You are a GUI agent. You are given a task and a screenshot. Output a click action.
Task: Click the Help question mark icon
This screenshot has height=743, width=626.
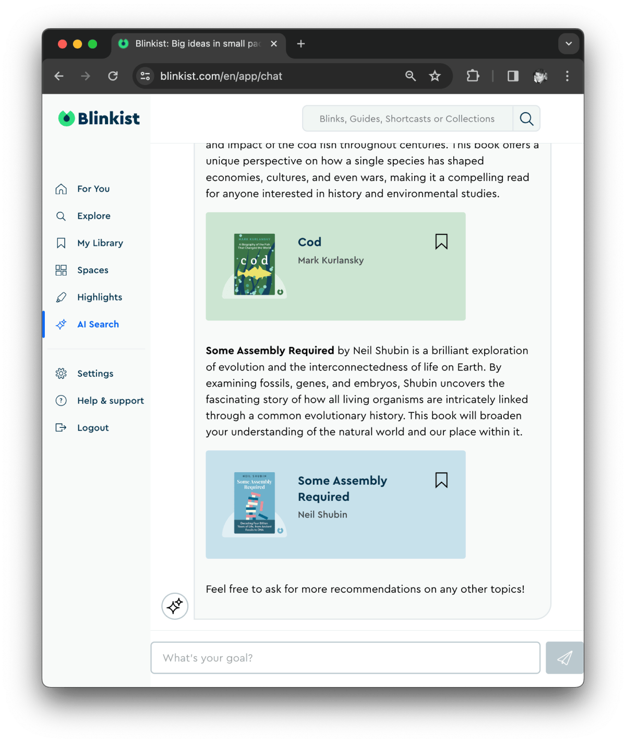[61, 401]
